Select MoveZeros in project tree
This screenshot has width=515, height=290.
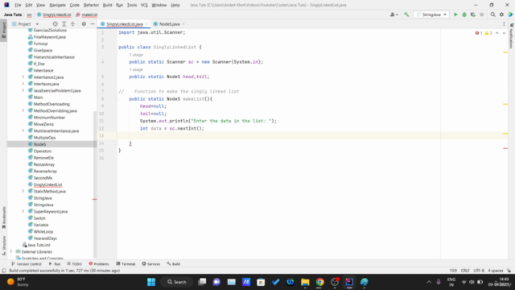pyautogui.click(x=43, y=124)
